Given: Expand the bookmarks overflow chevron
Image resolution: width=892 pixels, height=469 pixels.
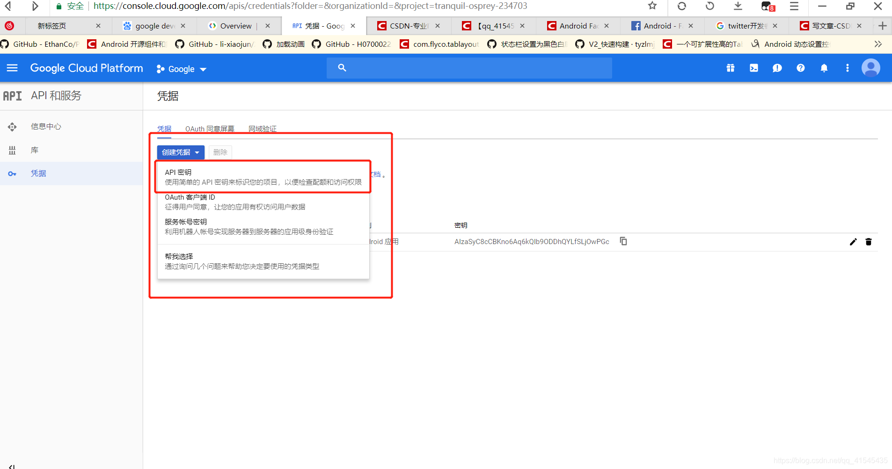Looking at the screenshot, I should 878,44.
